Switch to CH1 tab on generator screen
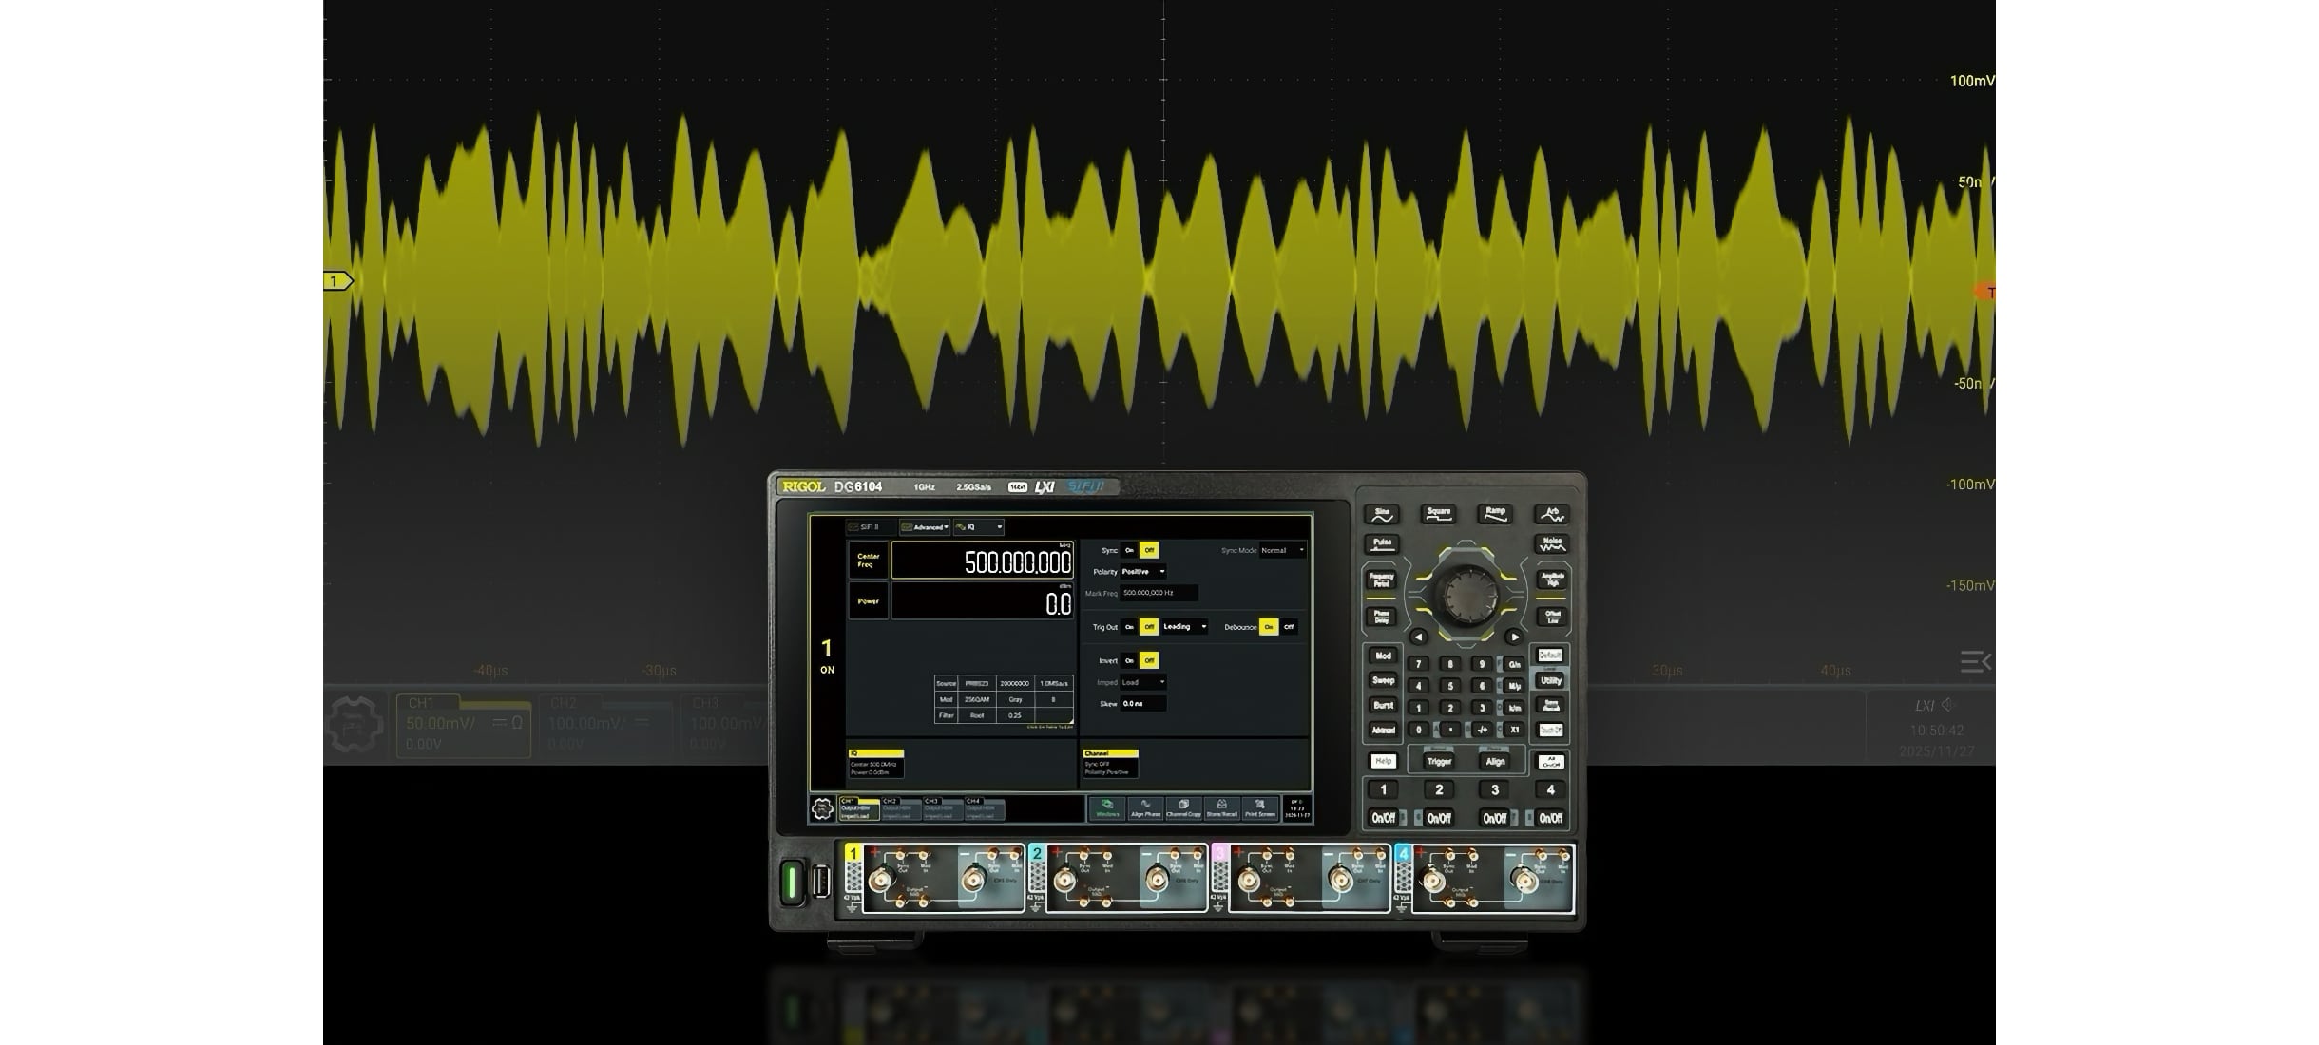This screenshot has width=2319, height=1045. 859,808
